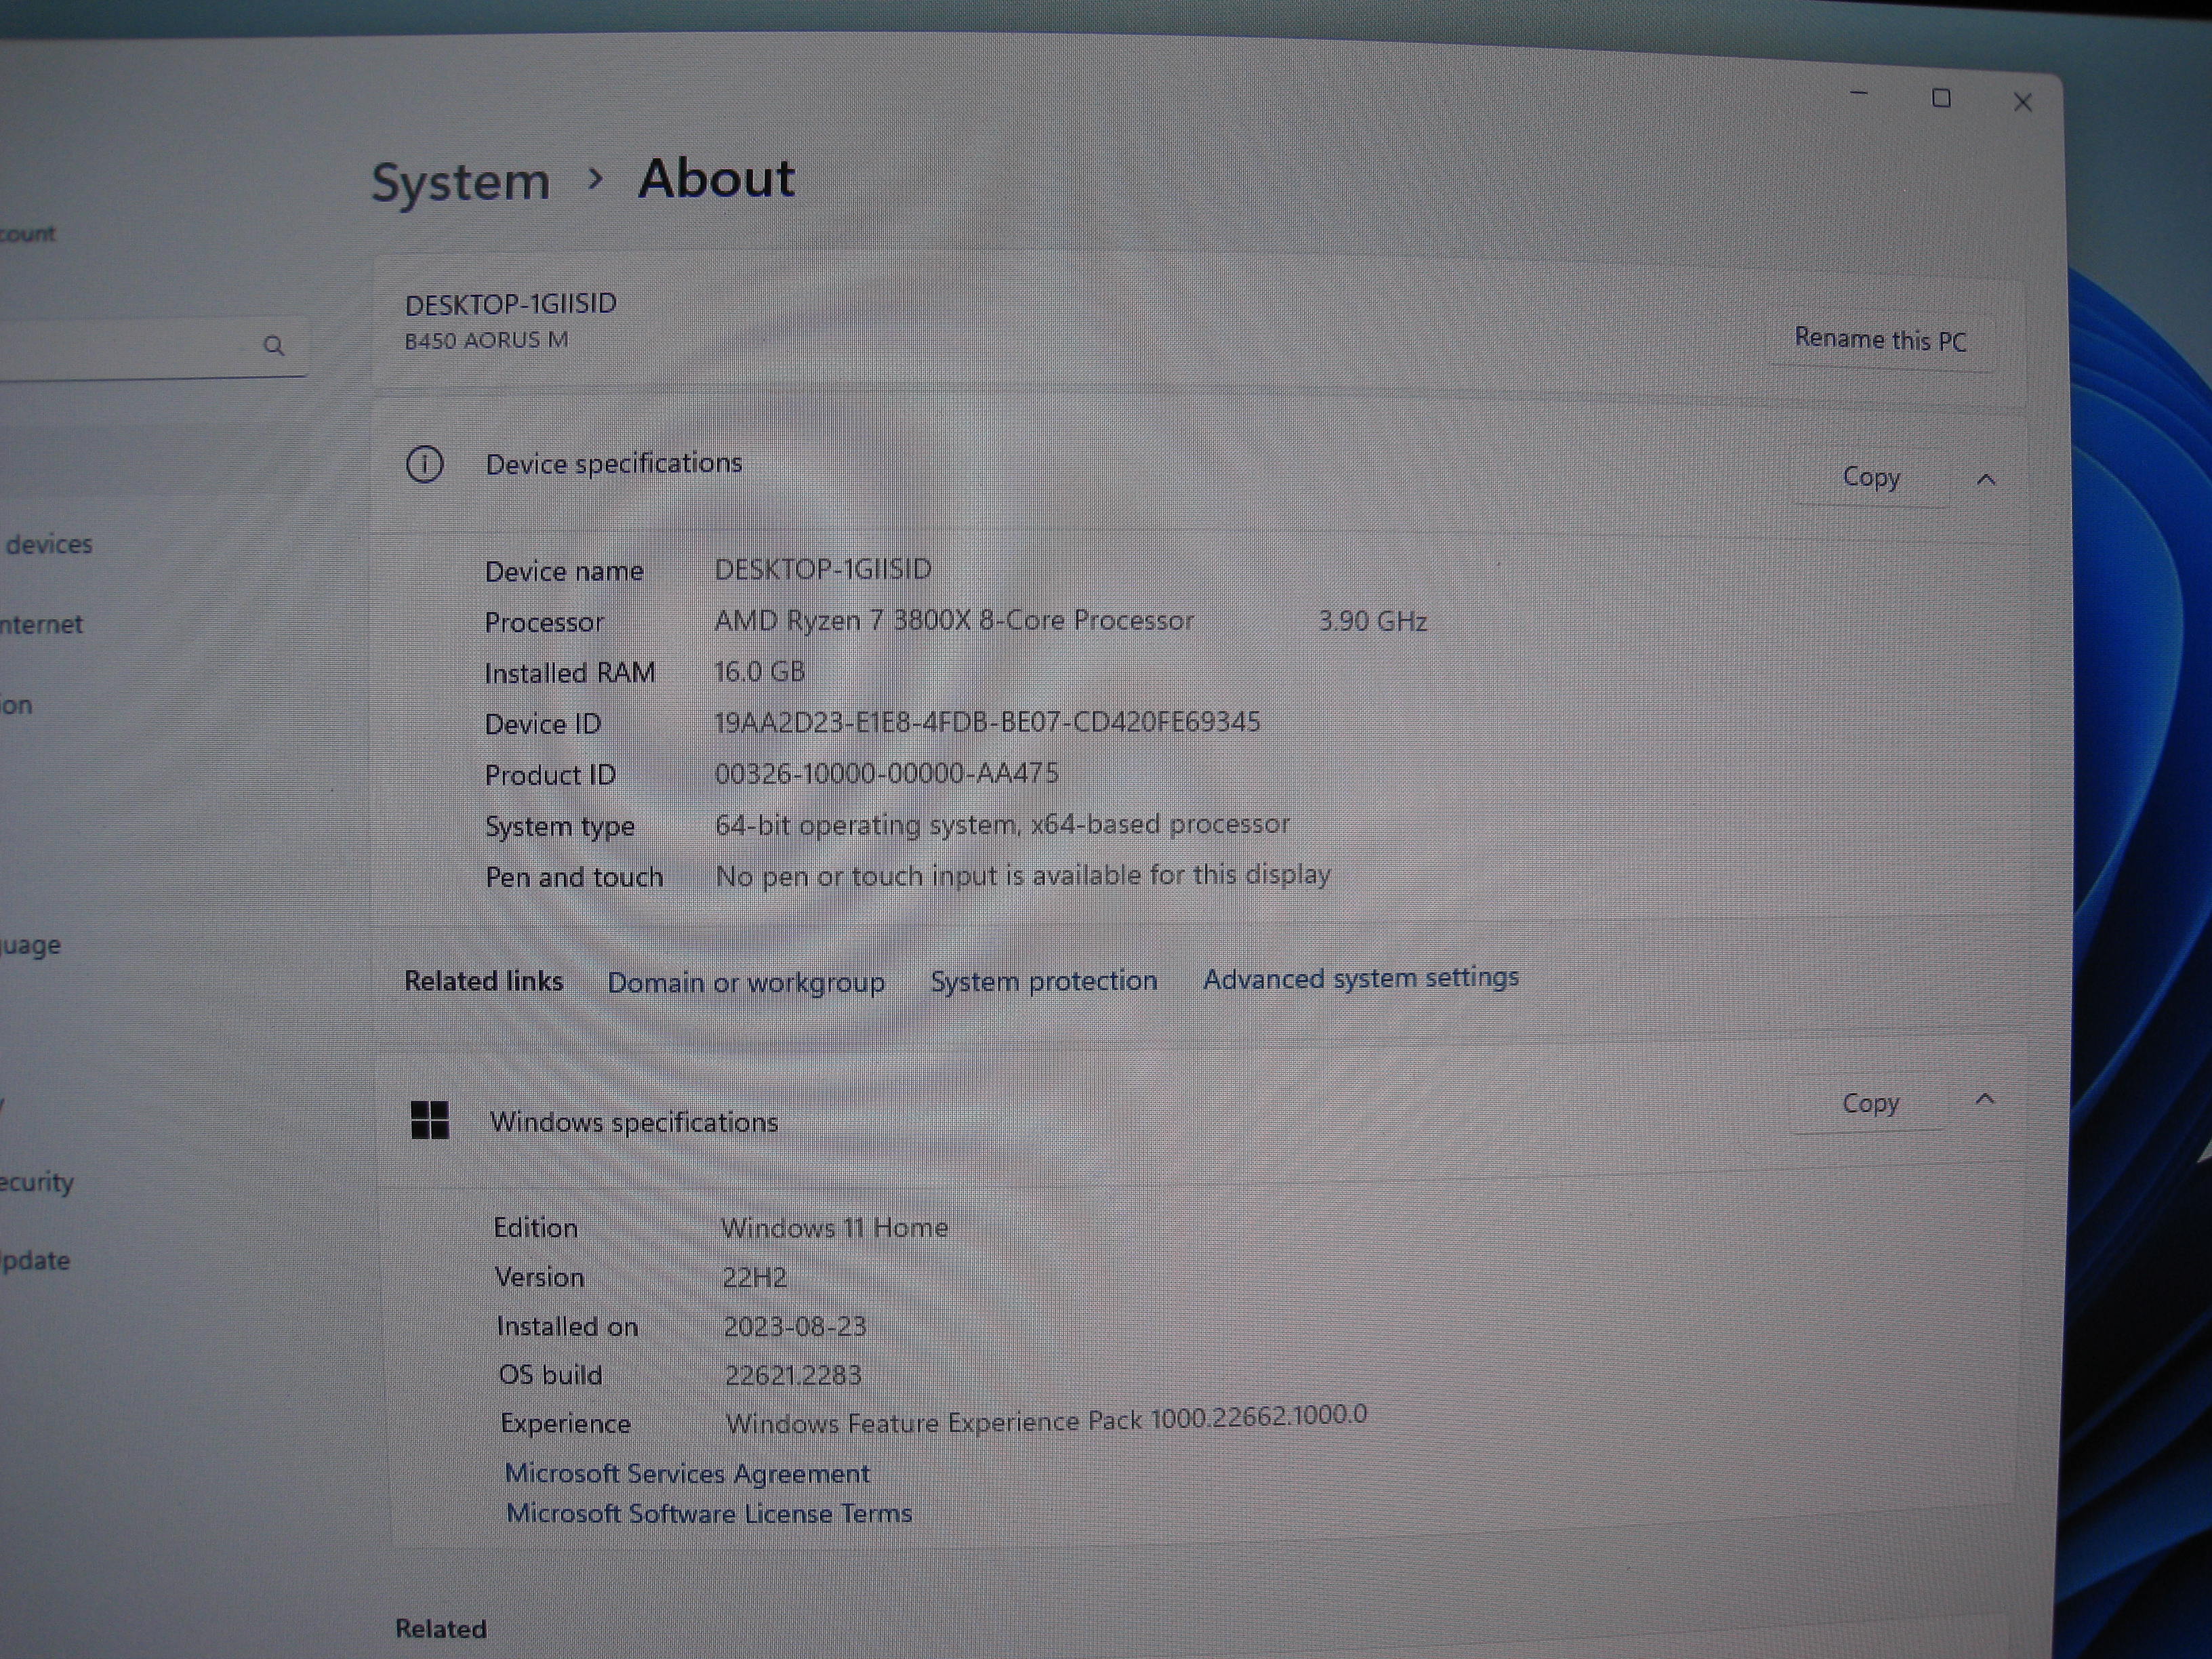Click the System type label
The height and width of the screenshot is (1659, 2212).
point(560,827)
